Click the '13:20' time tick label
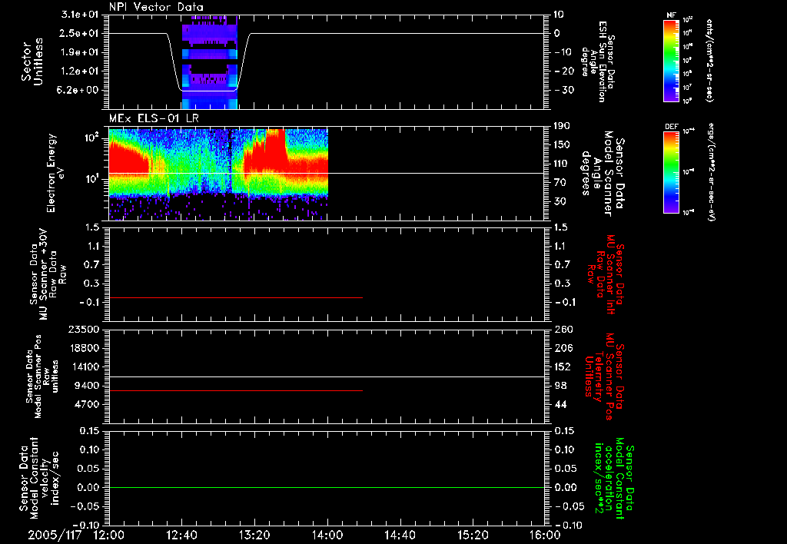The image size is (787, 544). [x=254, y=535]
